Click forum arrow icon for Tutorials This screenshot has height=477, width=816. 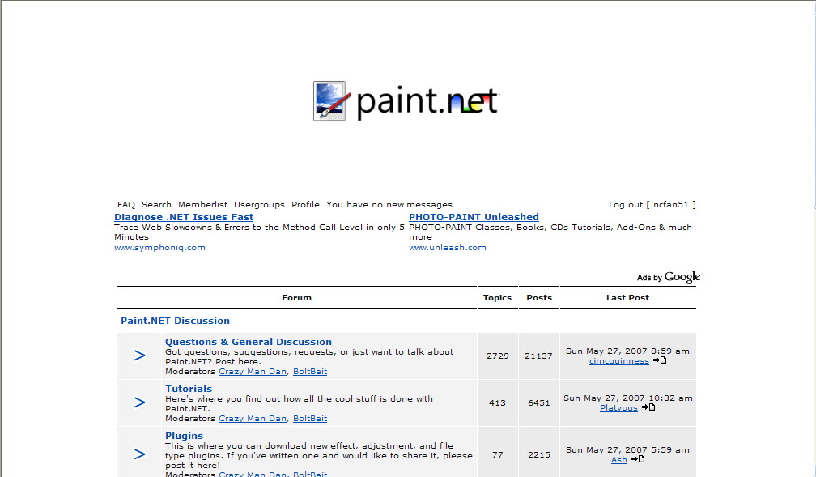point(139,402)
